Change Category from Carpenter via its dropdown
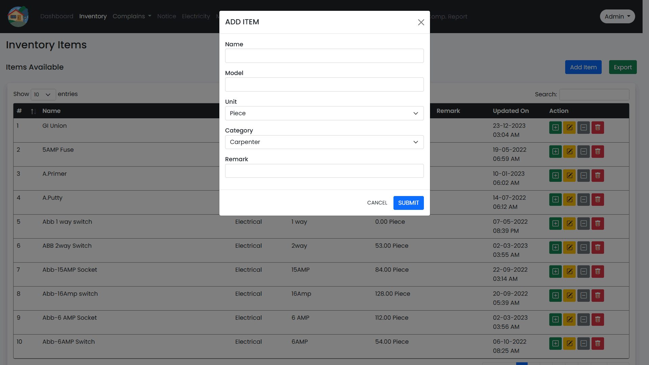Screen dimensions: 649x365 (324, 142)
